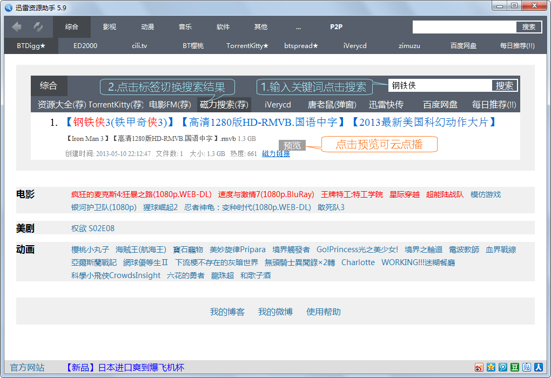Select the btspread★ source tab
Viewport: 551px width, 378px height.
pos(301,46)
